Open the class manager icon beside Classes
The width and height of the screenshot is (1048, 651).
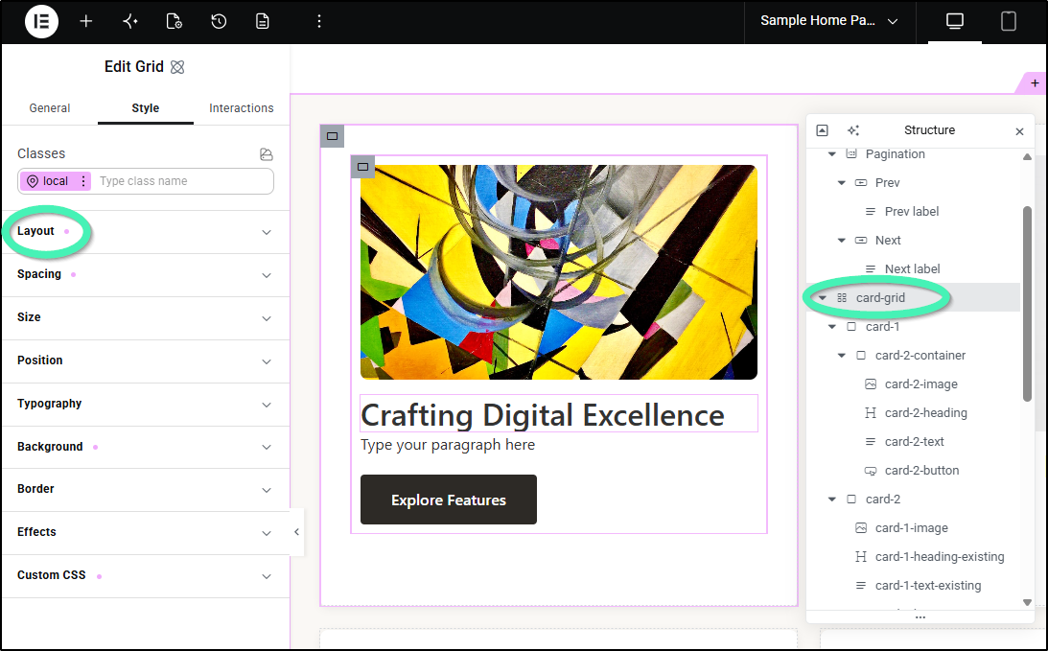(266, 154)
